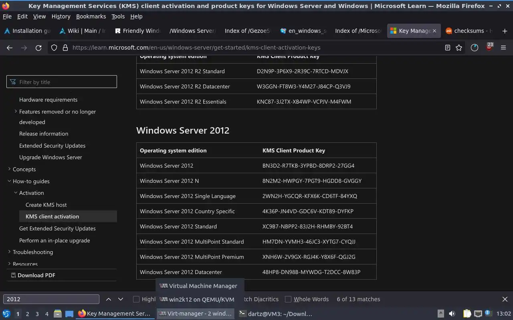
Task: Toggle Reader View icon in address bar
Action: click(448, 48)
